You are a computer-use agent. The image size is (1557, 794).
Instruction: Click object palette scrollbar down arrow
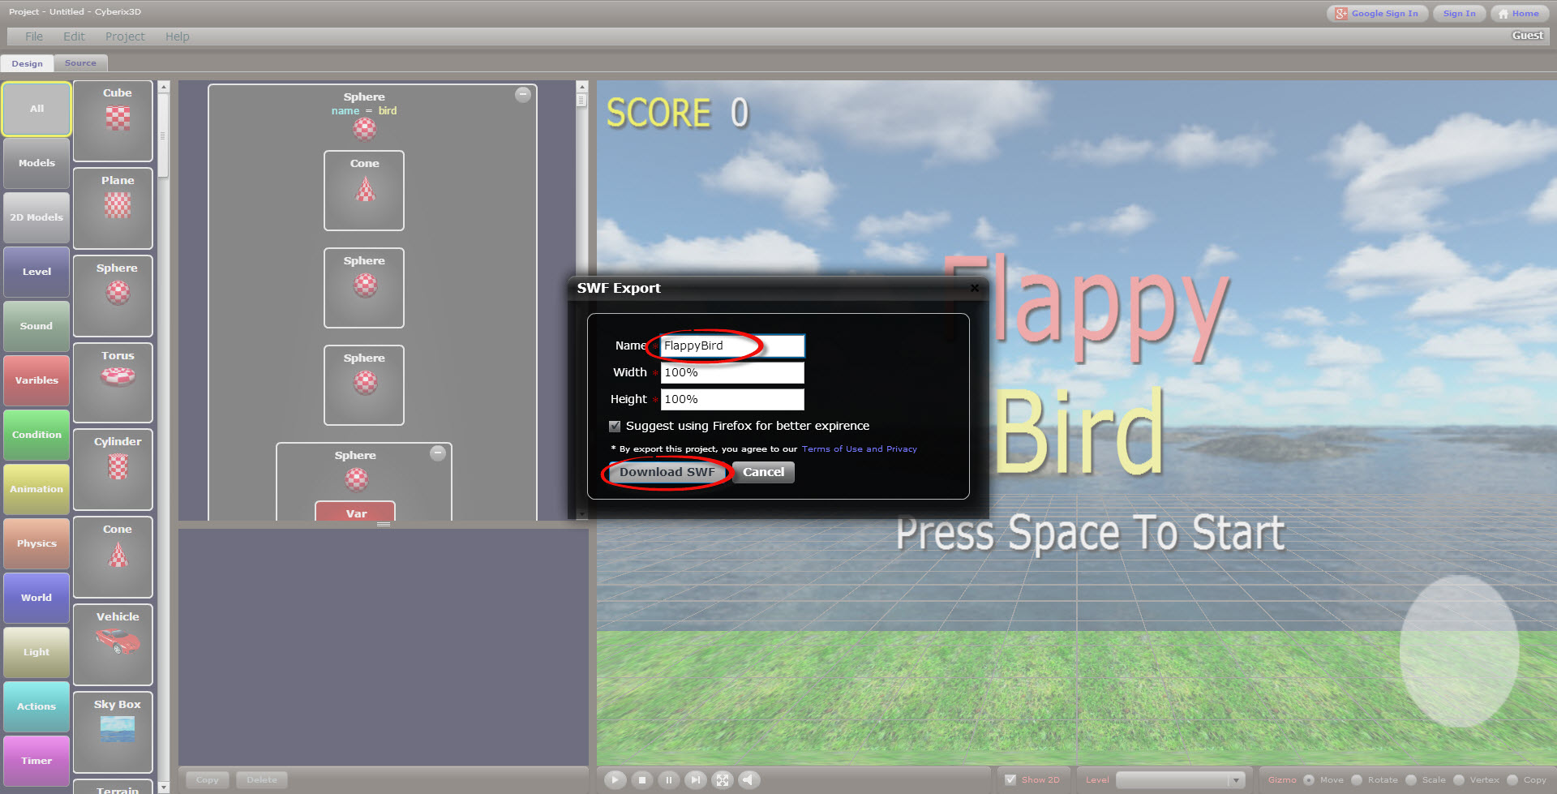click(x=164, y=787)
